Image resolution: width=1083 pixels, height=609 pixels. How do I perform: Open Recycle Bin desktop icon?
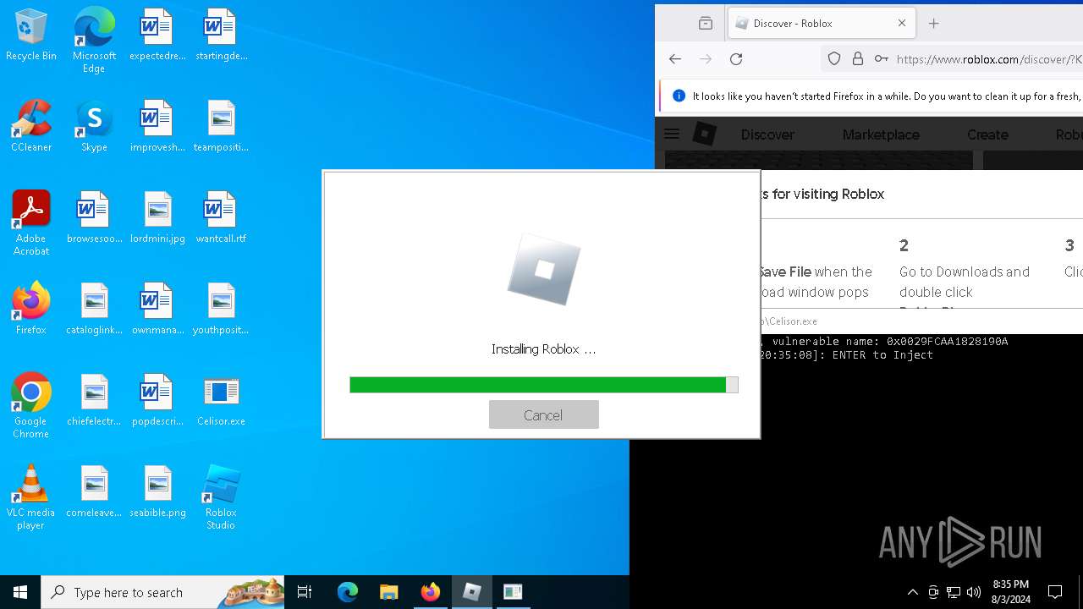[31, 36]
